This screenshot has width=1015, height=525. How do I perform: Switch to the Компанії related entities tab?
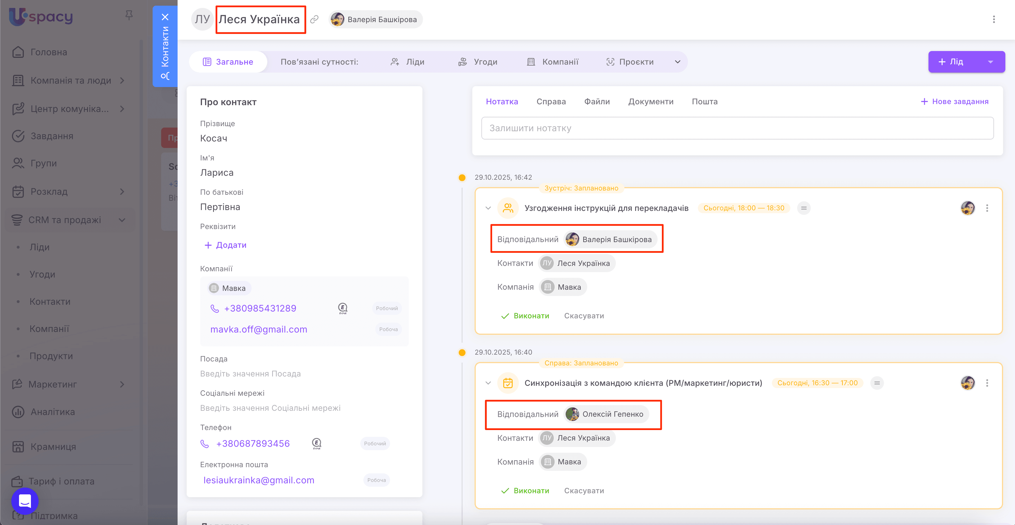[553, 62]
